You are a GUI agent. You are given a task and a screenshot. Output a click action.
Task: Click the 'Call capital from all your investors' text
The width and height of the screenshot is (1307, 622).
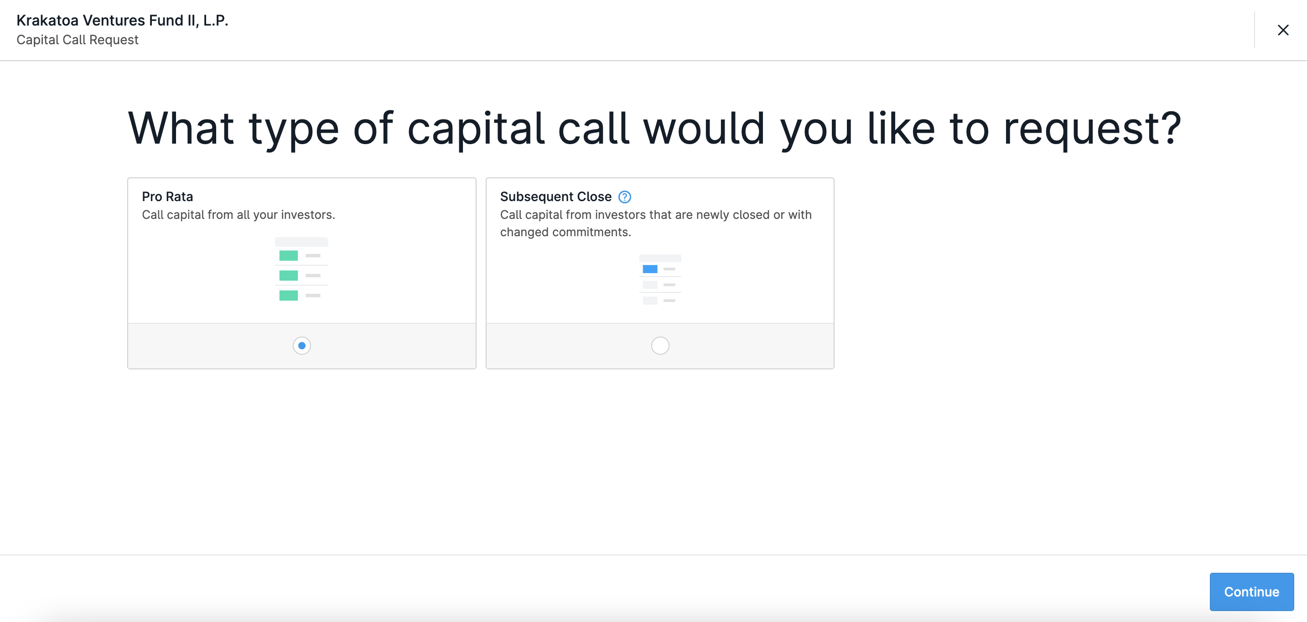pyautogui.click(x=239, y=215)
